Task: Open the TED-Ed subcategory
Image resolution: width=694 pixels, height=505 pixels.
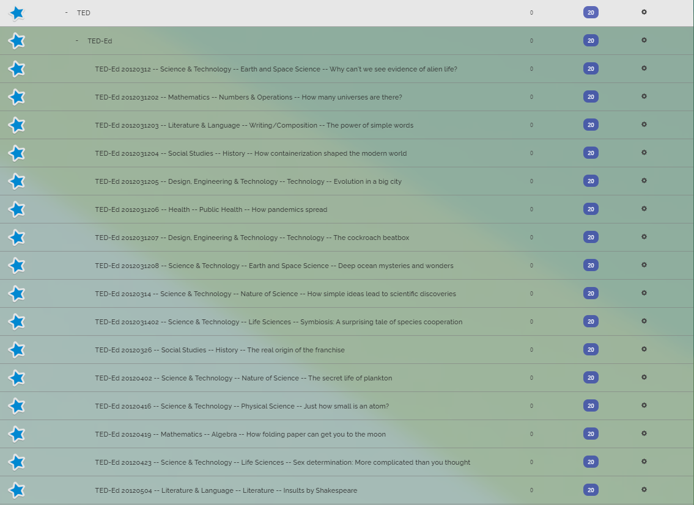Action: pyautogui.click(x=100, y=41)
